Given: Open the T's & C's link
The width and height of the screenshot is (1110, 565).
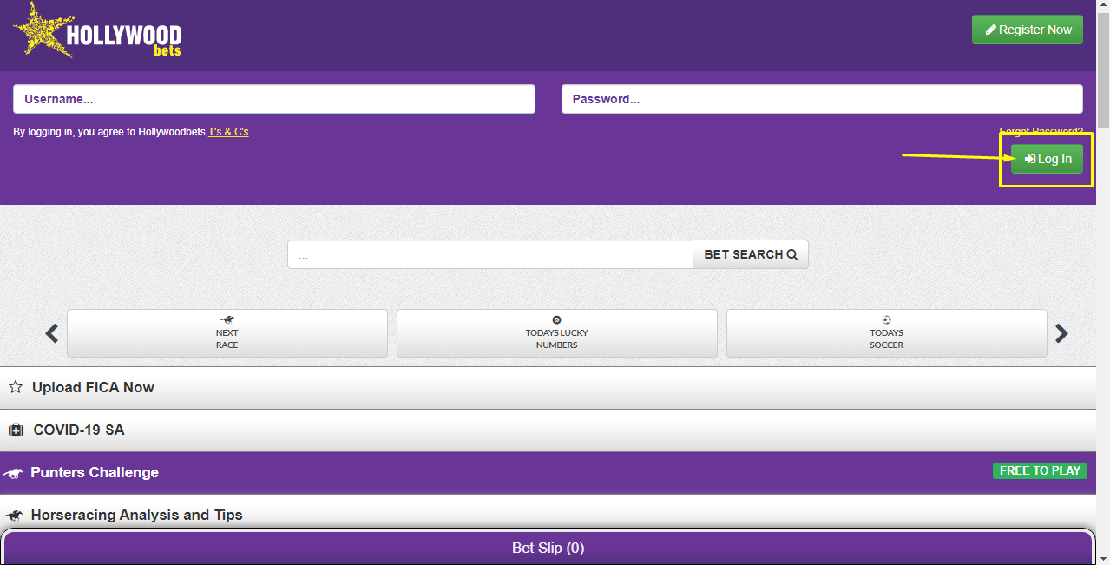Looking at the screenshot, I should pyautogui.click(x=228, y=131).
